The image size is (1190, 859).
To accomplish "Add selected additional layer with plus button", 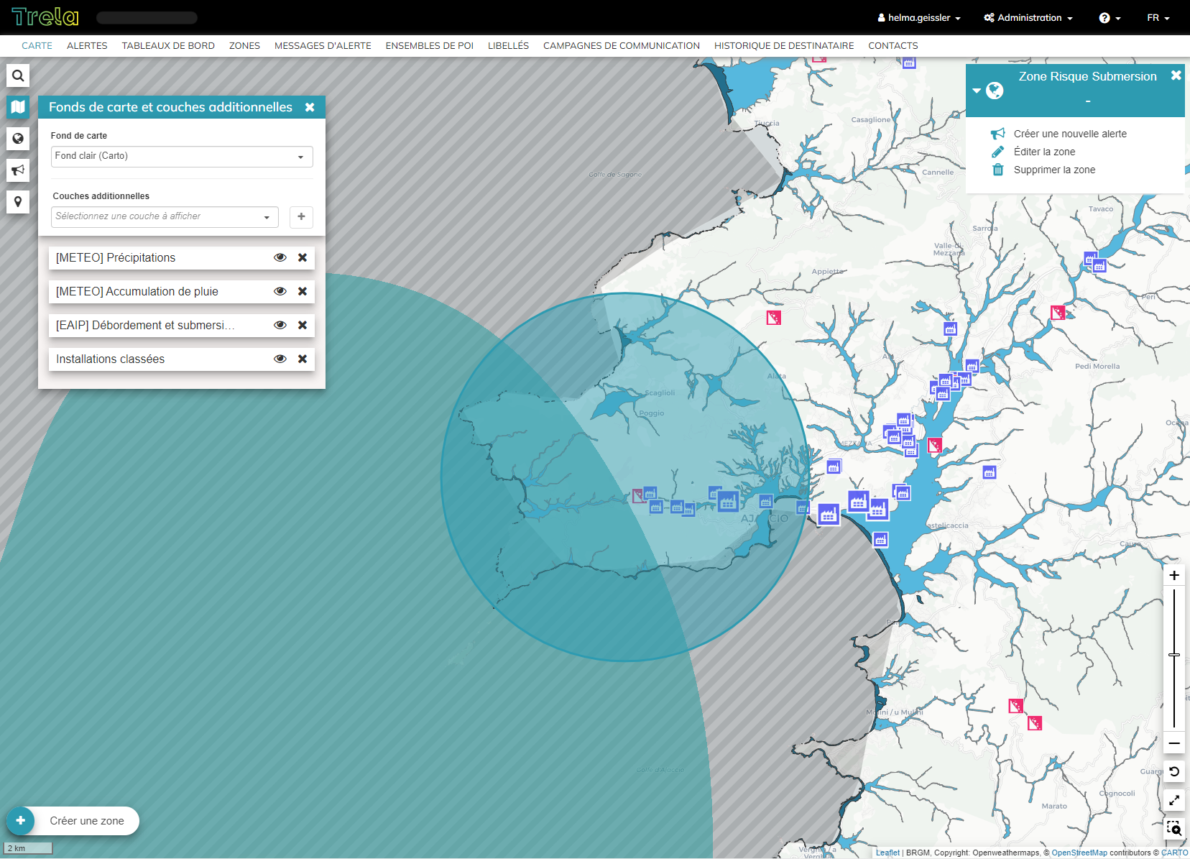I will (x=301, y=216).
